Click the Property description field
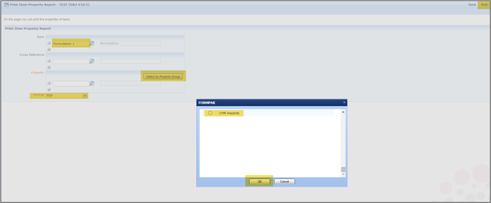 tap(130, 83)
